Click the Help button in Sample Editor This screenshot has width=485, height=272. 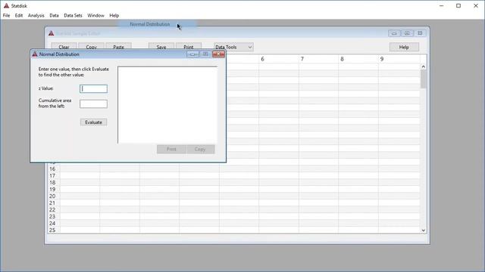404,47
